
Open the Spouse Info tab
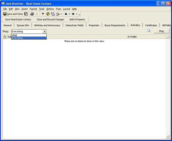pyautogui.click(x=23, y=25)
